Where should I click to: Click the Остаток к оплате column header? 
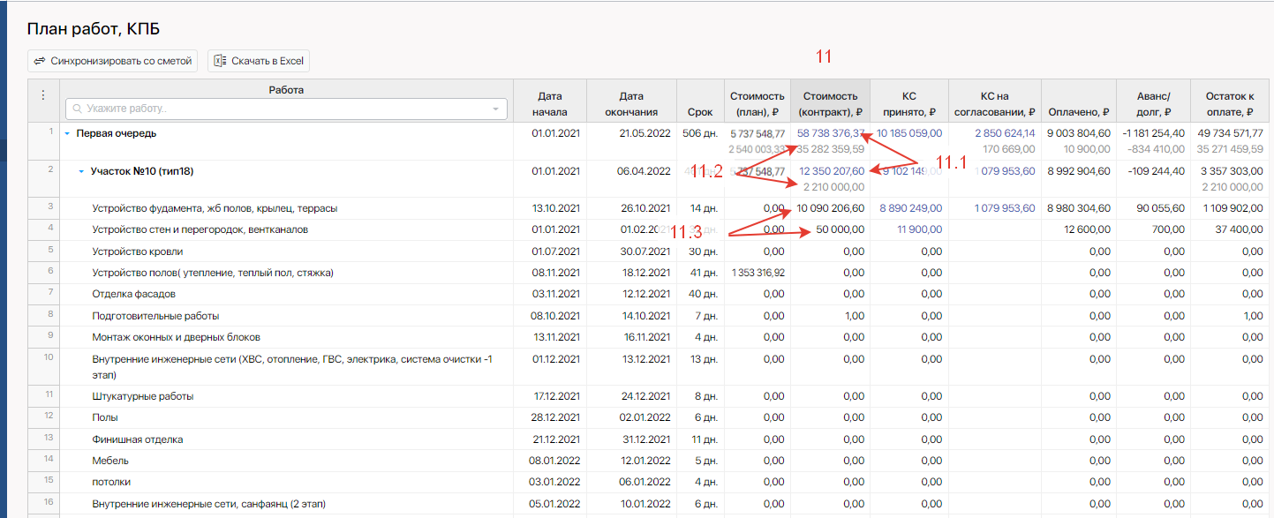click(1225, 103)
